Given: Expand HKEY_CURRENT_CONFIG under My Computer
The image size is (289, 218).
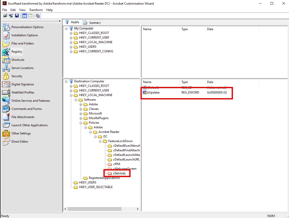Looking at the screenshot, I should point(71,52).
